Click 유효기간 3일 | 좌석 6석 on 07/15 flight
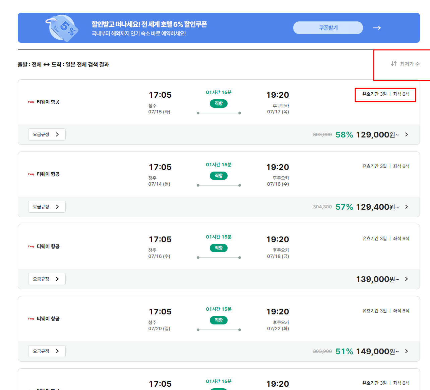The image size is (430, 390). 386,94
